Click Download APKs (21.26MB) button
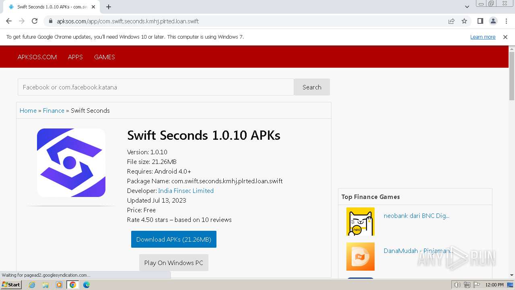 pos(174,239)
